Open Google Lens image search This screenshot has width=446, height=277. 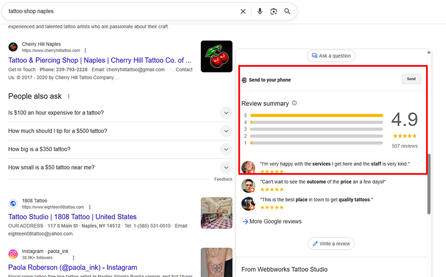(x=273, y=12)
